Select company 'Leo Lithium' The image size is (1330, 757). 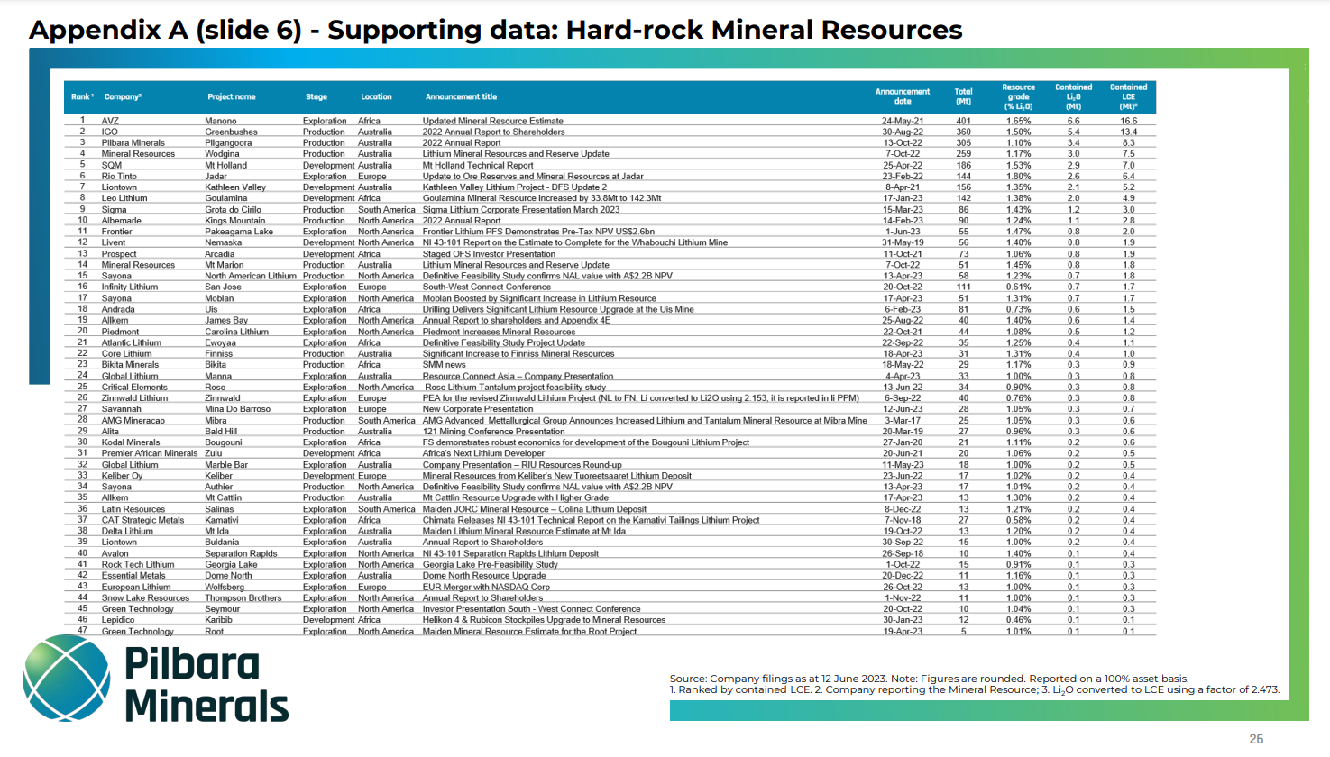124,198
